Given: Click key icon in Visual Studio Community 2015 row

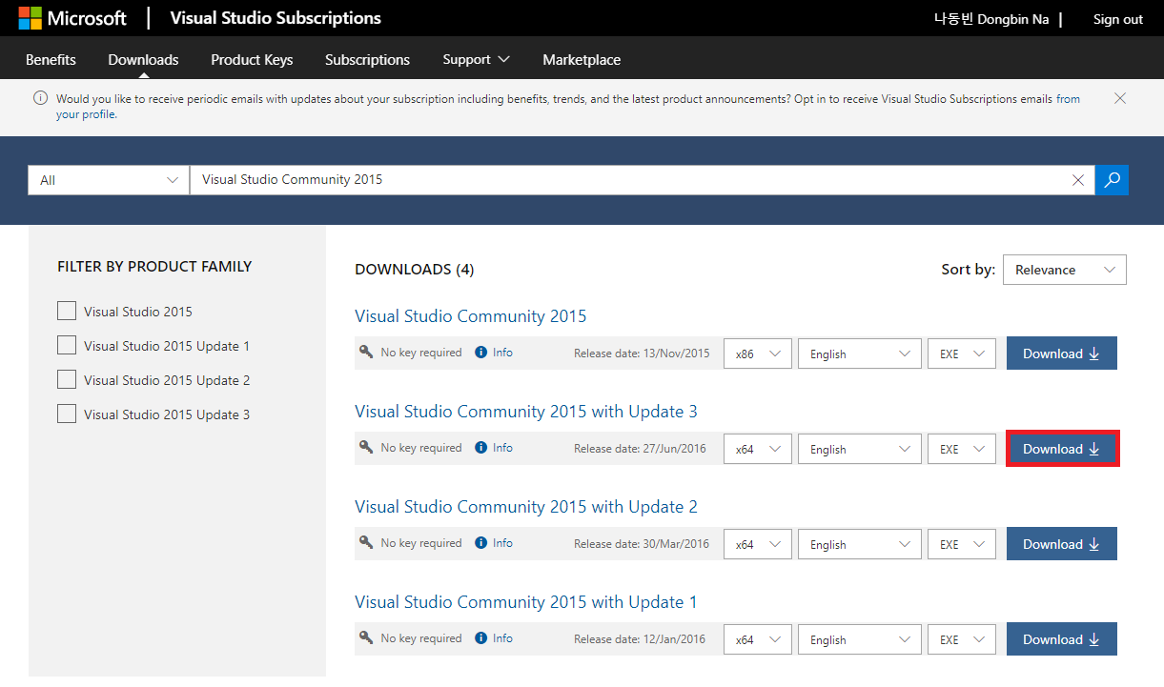Looking at the screenshot, I should click(x=366, y=352).
